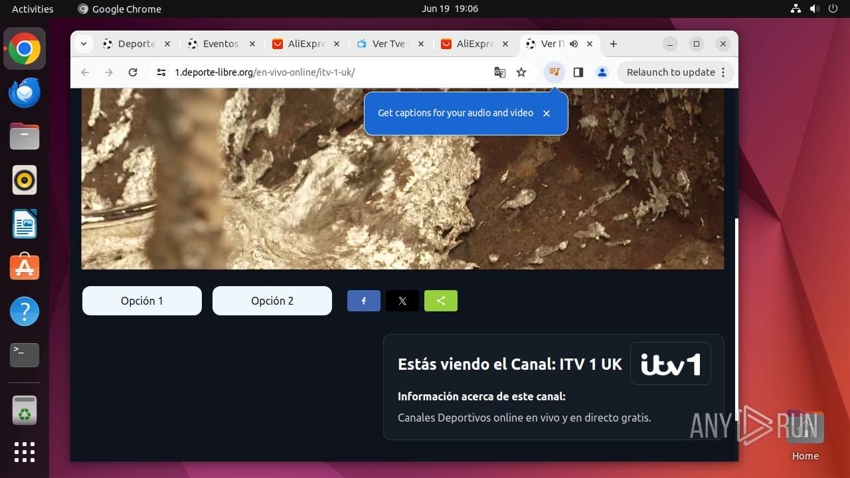Viewport: 850px width, 478px height.
Task: Close the Deporte tab
Action: click(x=167, y=44)
